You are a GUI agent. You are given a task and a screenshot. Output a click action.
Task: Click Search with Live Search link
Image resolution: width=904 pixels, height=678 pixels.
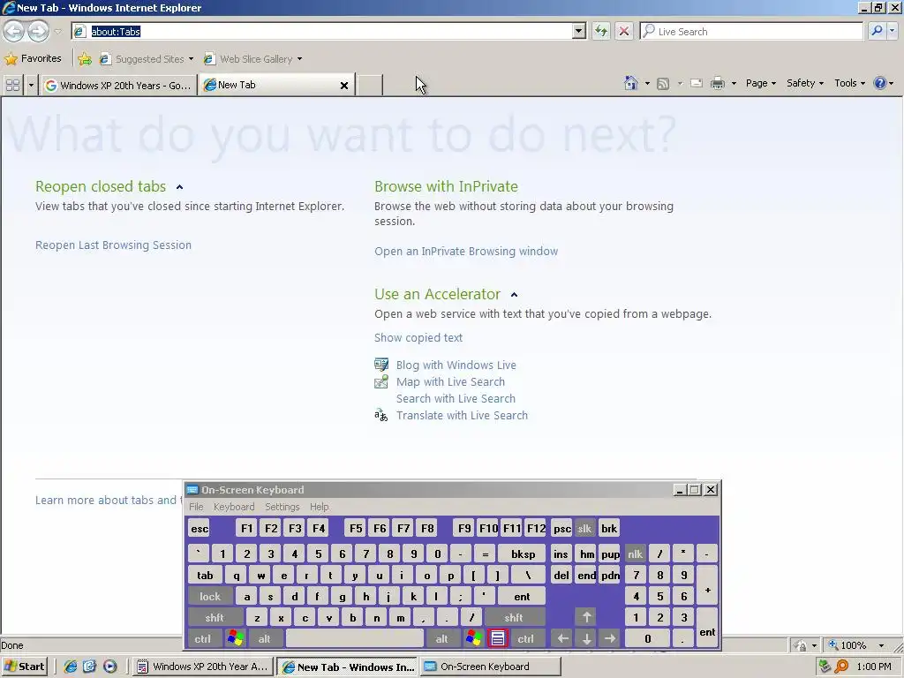[x=456, y=398]
